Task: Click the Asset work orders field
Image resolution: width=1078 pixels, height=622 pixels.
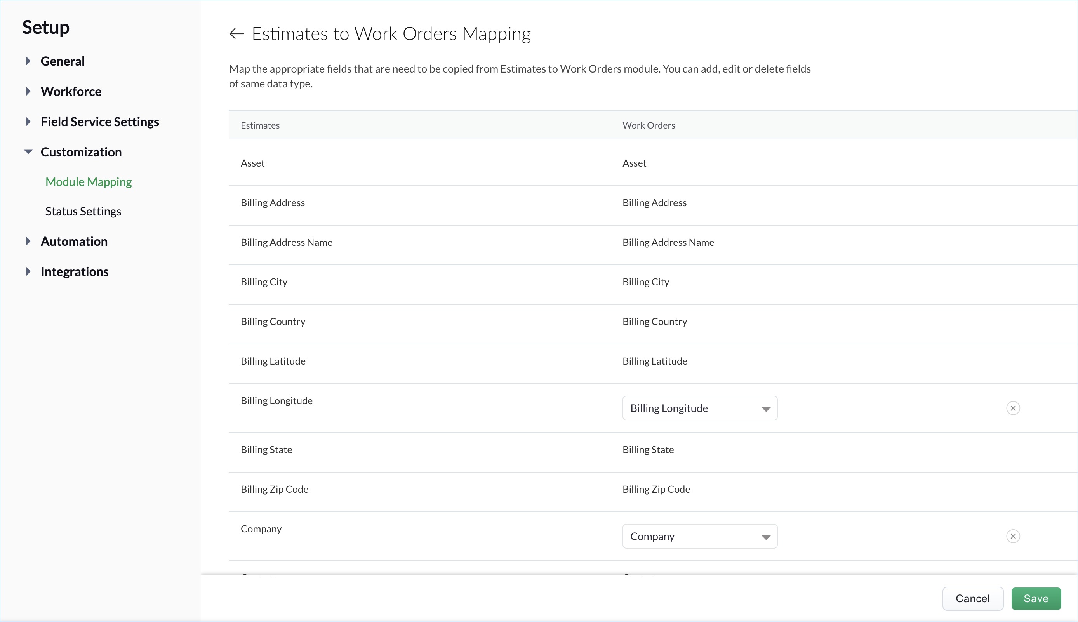Action: [634, 163]
